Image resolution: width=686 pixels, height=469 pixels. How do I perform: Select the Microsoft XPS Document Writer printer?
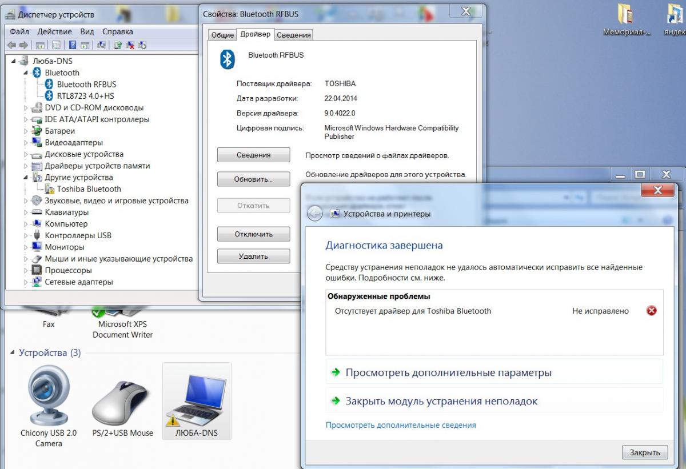point(123,323)
